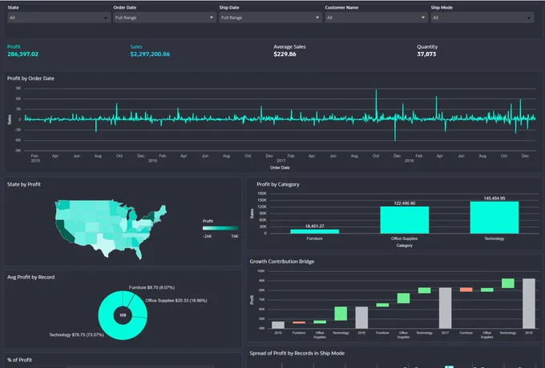
Task: Click the 18,451.27 Furniture bar label
Action: click(x=314, y=226)
